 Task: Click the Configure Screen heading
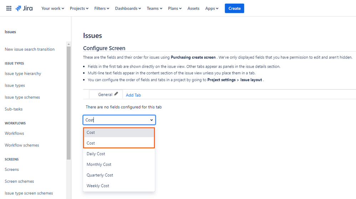point(104,48)
